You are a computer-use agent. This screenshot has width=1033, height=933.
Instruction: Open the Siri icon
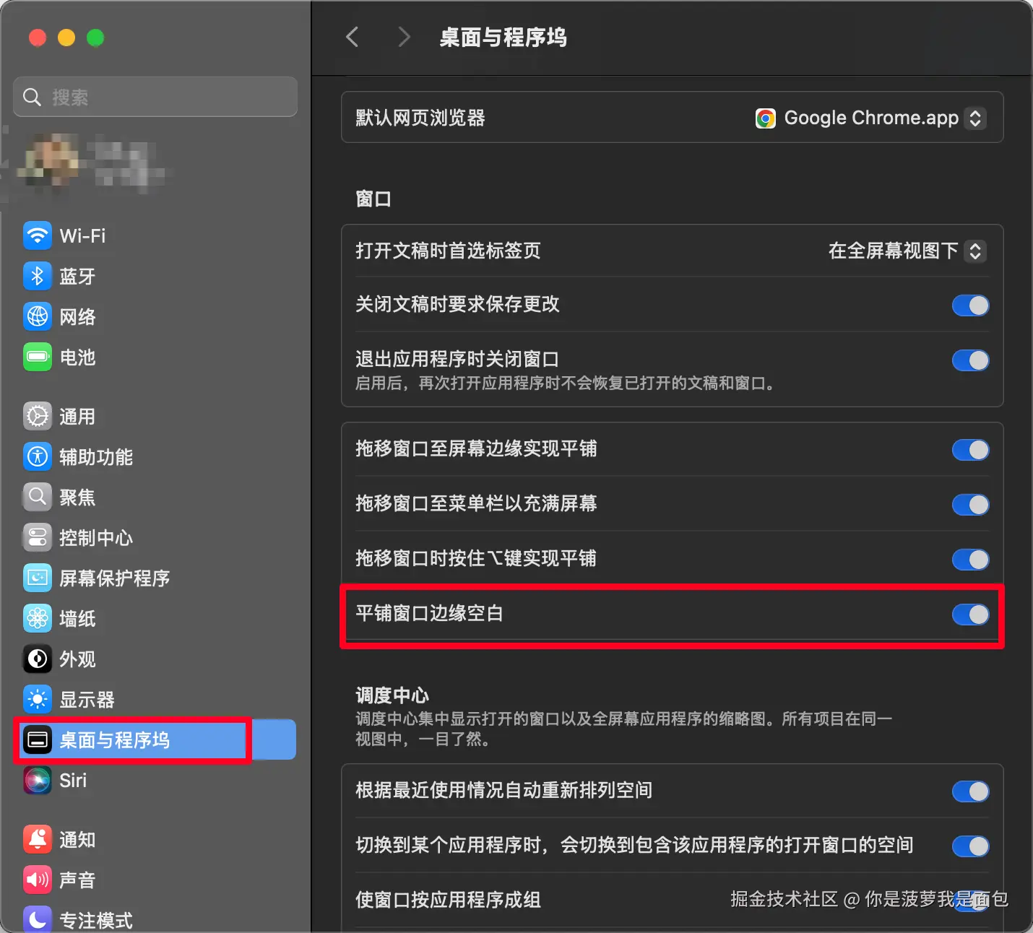[38, 780]
